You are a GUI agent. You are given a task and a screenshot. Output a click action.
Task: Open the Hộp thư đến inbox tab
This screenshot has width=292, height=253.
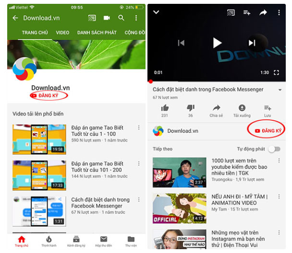point(104,241)
